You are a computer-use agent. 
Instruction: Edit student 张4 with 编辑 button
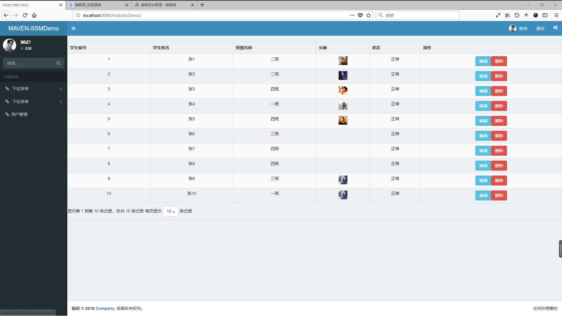[483, 106]
